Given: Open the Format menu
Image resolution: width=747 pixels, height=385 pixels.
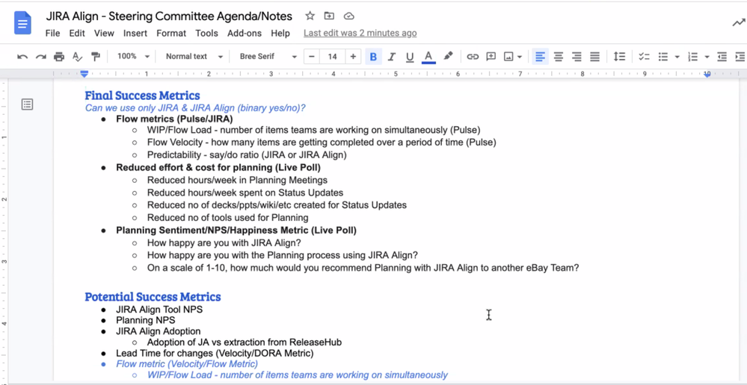Looking at the screenshot, I should pos(171,34).
